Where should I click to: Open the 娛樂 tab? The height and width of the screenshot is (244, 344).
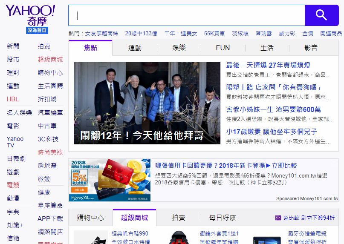179,48
